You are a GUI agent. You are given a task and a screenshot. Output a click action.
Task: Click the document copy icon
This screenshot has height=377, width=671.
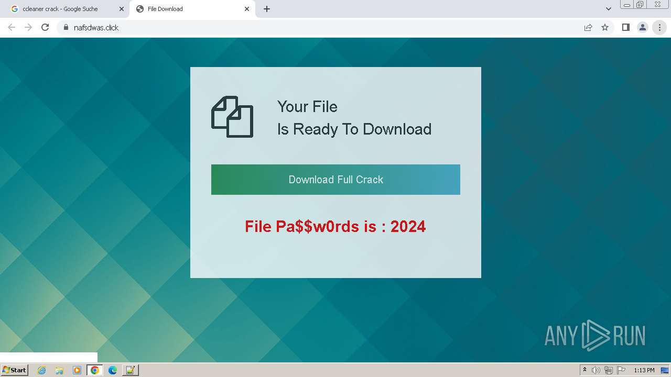point(232,117)
